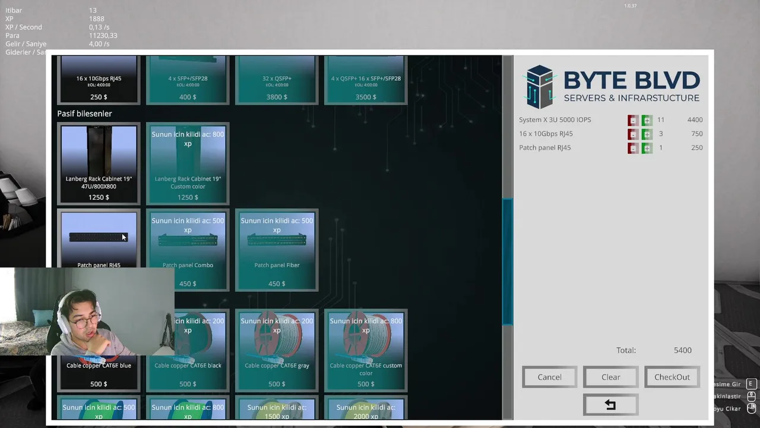The width and height of the screenshot is (760, 428).
Task: Click the locked 2000 xp item card
Action: pos(366,409)
